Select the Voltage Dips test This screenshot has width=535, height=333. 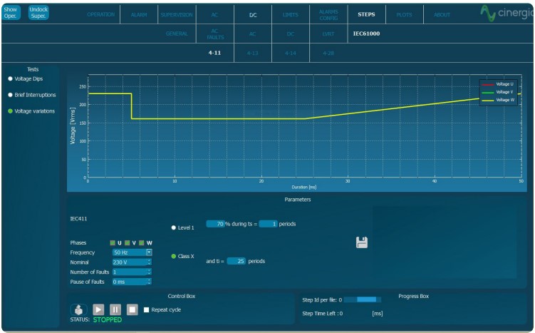pyautogui.click(x=10, y=78)
